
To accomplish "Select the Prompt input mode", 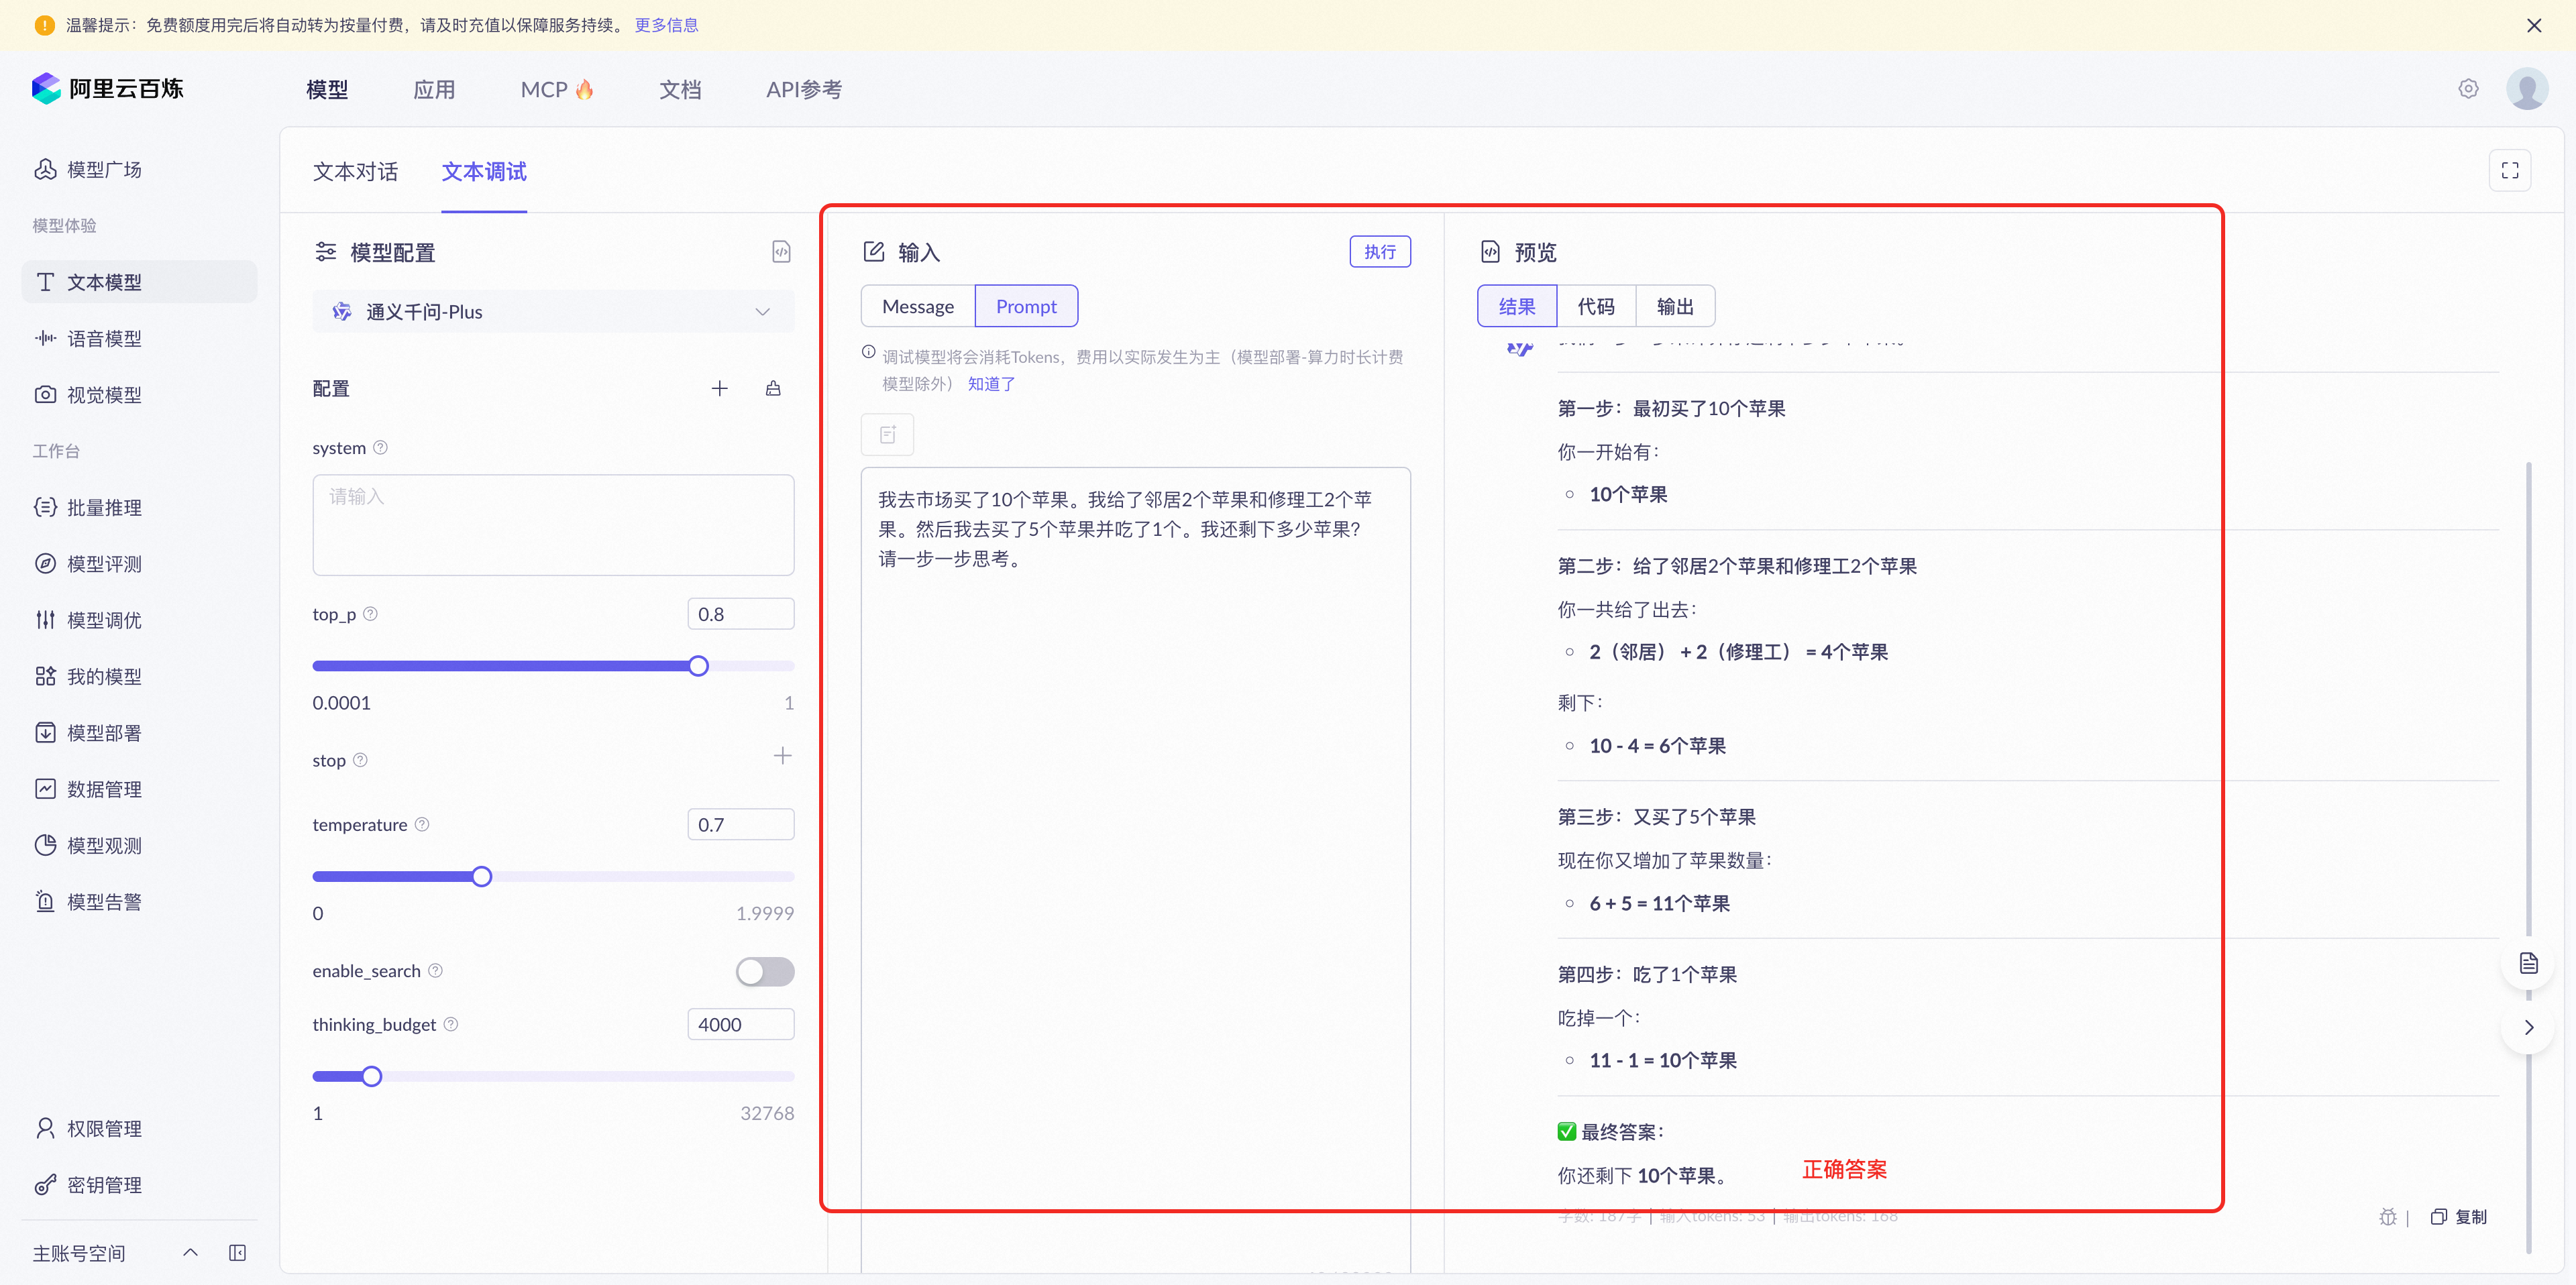I will 1026,307.
